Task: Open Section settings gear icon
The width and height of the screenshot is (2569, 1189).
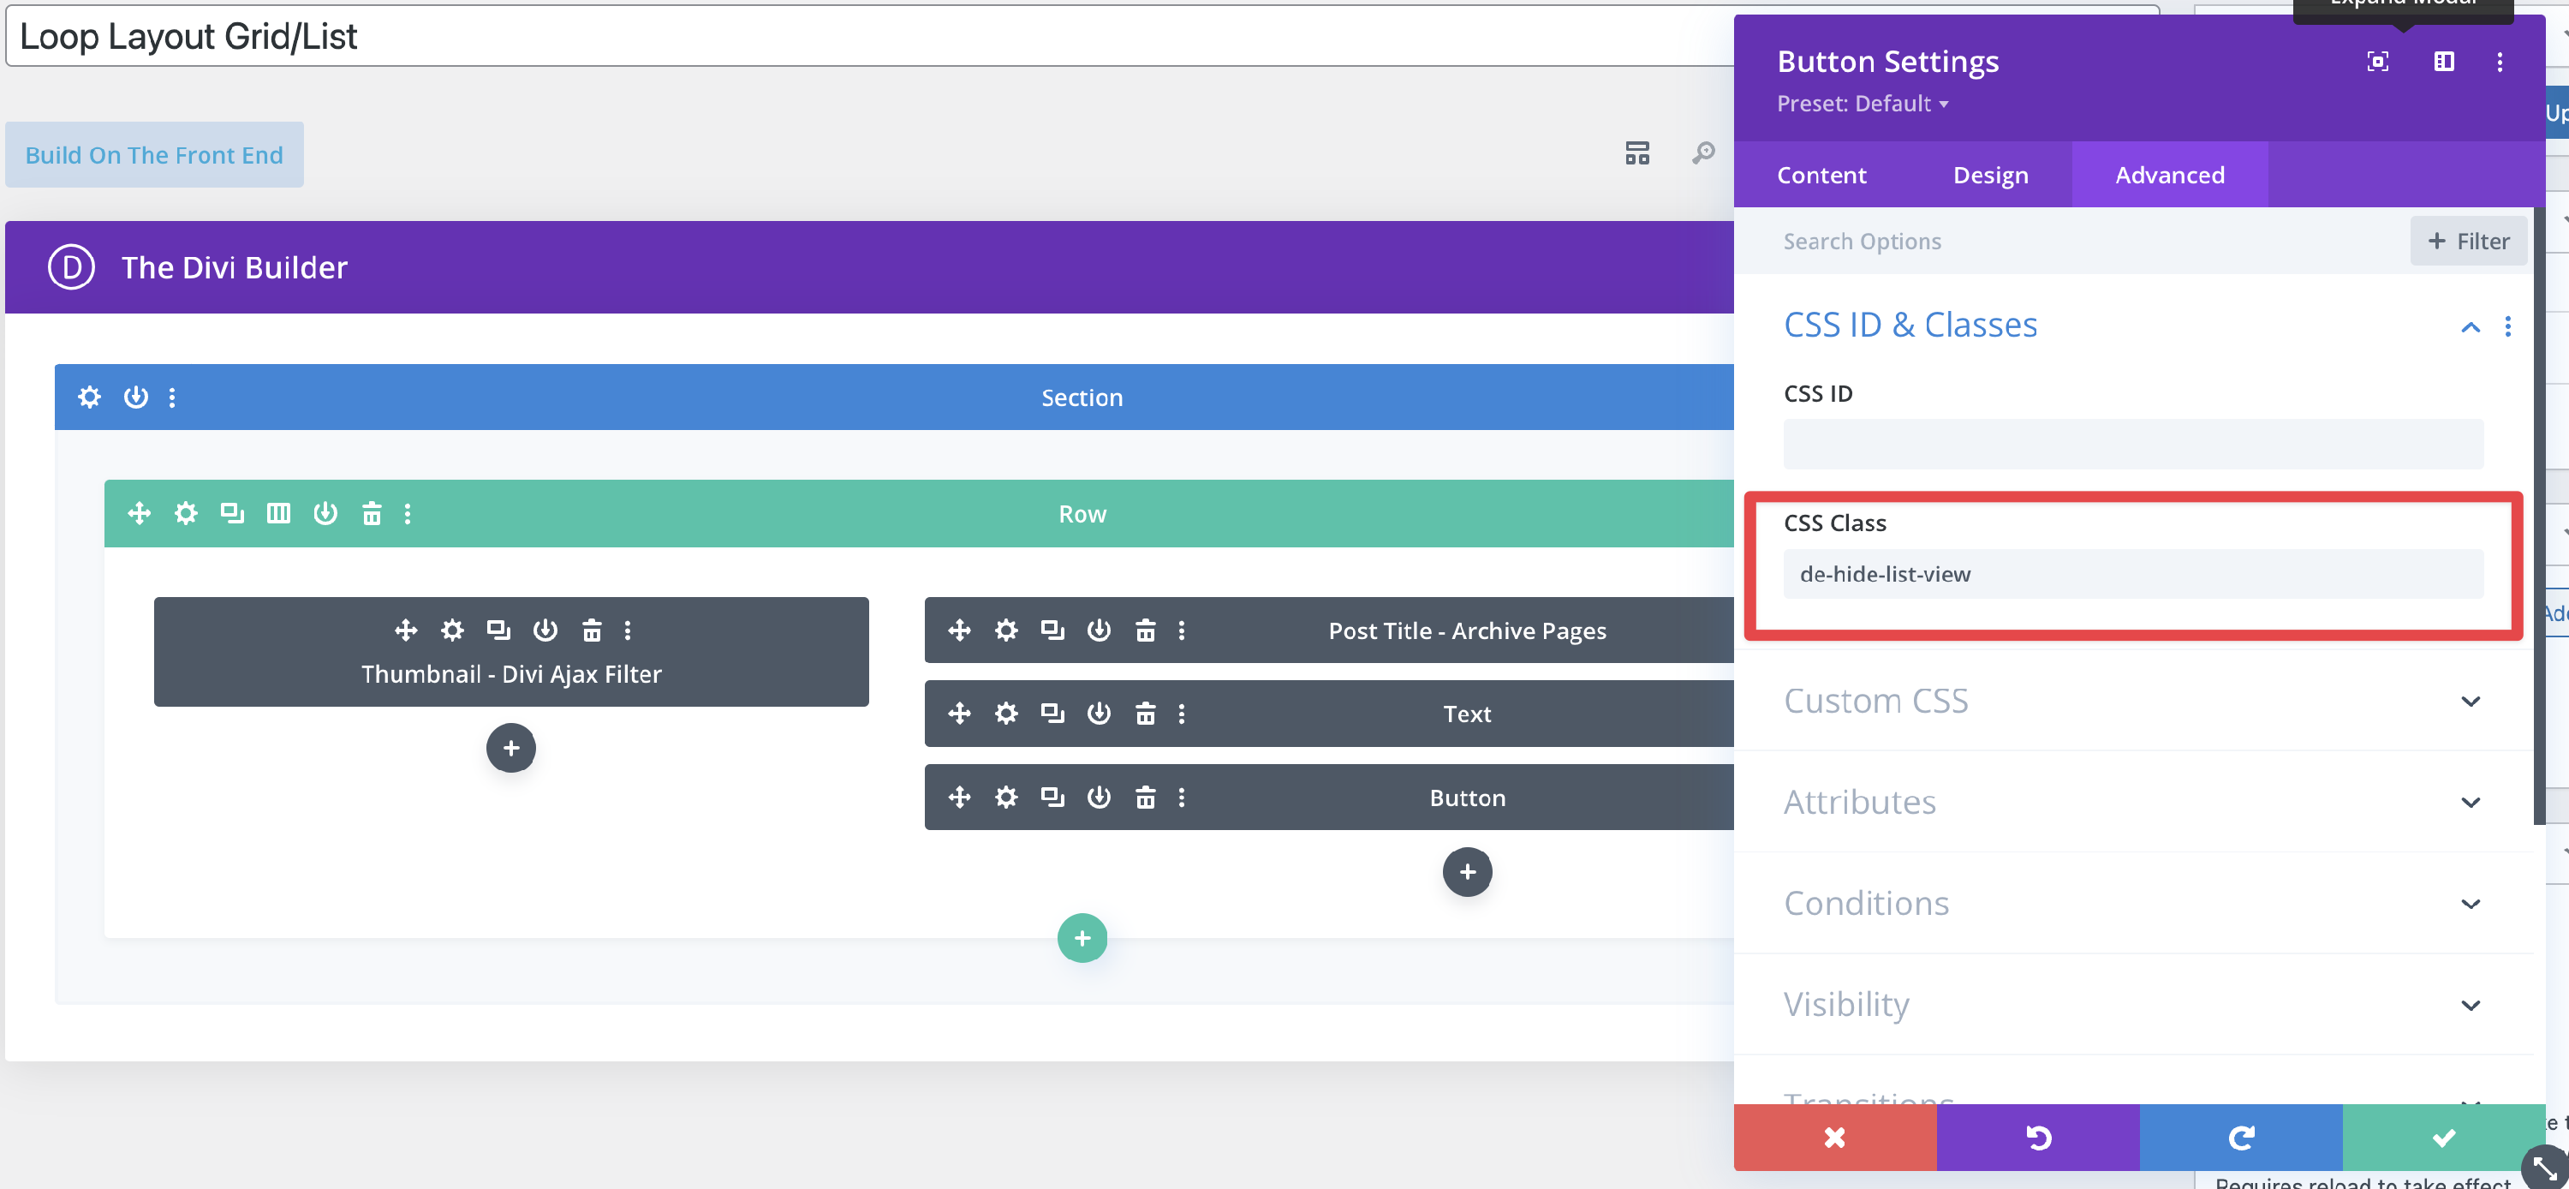Action: 90,397
